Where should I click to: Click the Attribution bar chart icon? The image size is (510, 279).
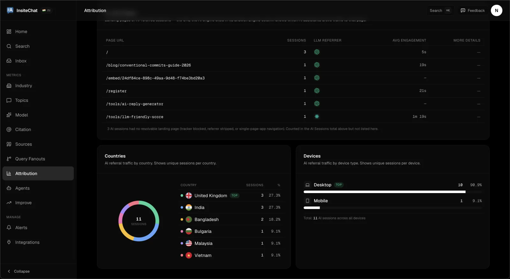9,173
